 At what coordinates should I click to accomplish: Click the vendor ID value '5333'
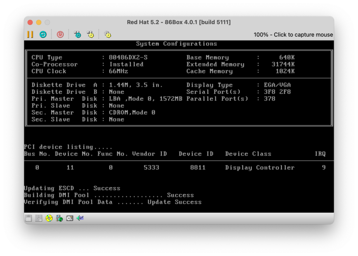tap(151, 168)
